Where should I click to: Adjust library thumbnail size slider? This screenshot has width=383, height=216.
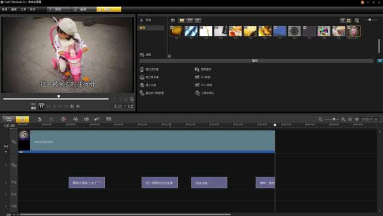click(370, 20)
